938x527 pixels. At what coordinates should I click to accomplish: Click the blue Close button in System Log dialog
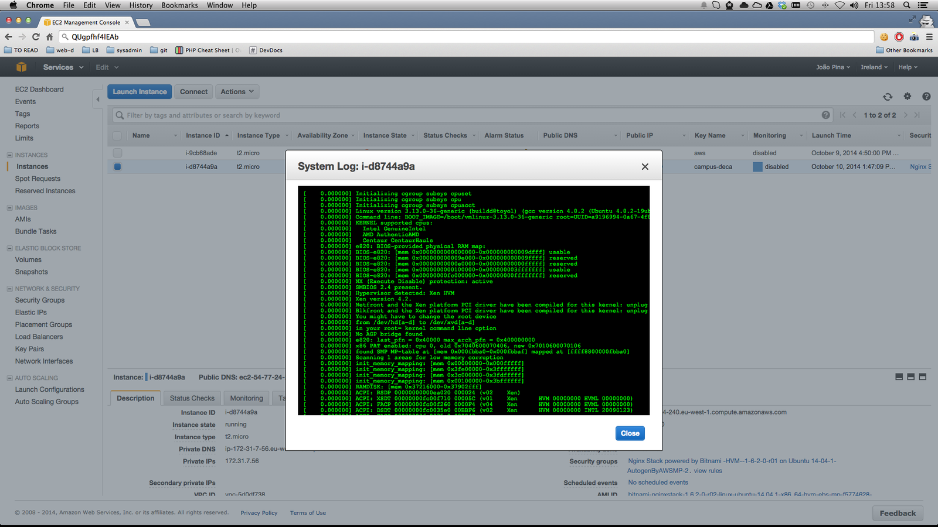(x=630, y=433)
